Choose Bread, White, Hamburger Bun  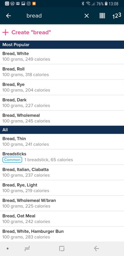click(62, 234)
